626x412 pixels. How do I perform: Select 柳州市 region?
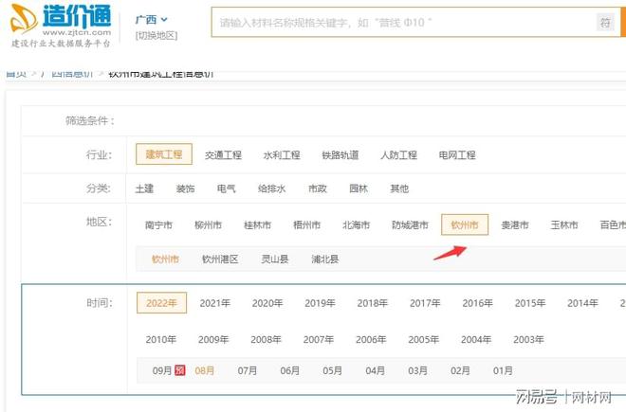[209, 225]
